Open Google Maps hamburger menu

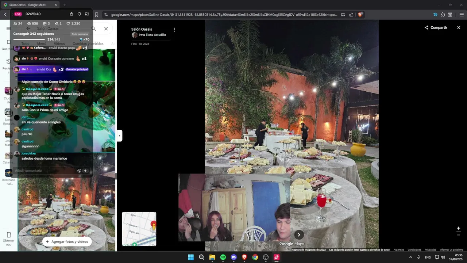tap(8, 28)
